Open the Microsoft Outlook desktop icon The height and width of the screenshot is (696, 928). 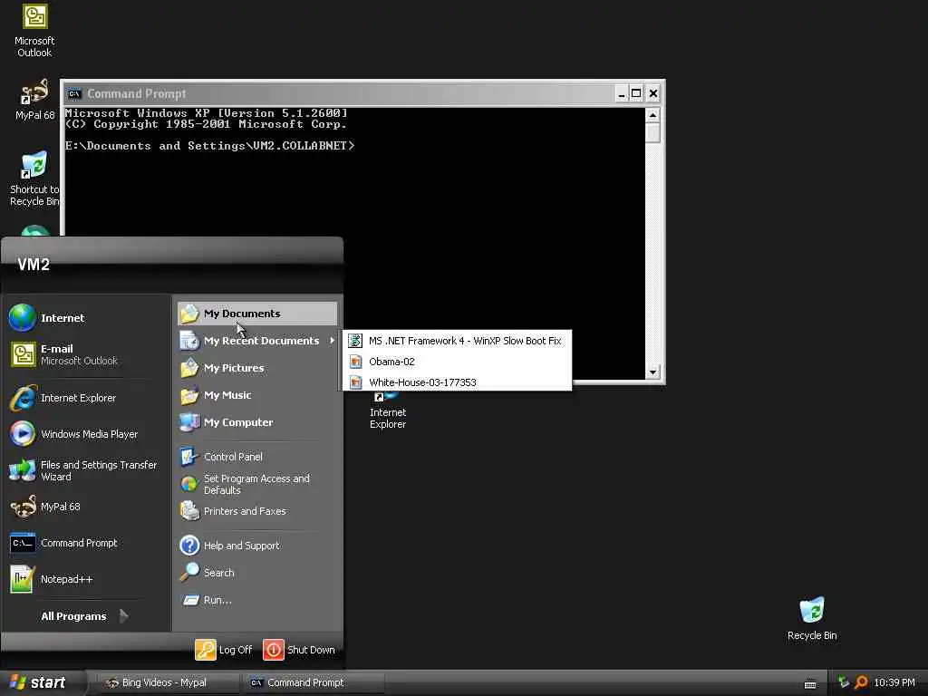click(34, 31)
